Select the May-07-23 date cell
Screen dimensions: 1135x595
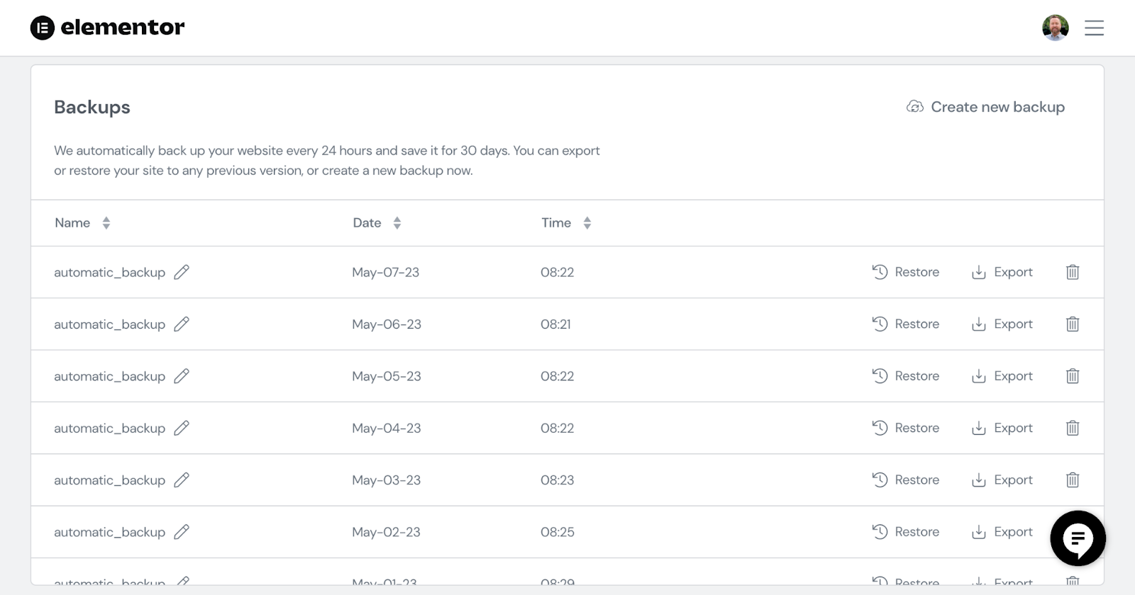(385, 272)
